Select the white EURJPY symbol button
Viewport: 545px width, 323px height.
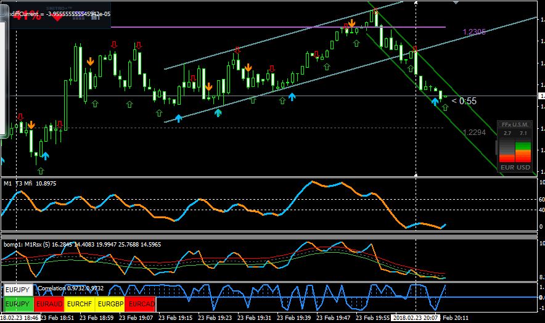(18, 290)
